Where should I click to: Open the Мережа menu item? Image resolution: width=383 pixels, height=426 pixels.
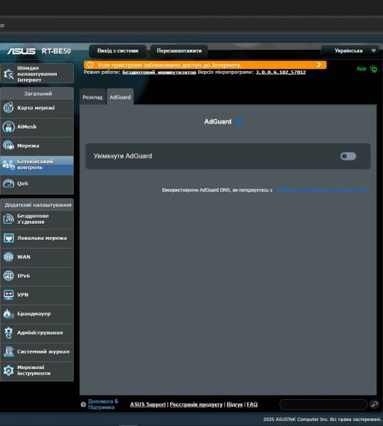pos(37,146)
